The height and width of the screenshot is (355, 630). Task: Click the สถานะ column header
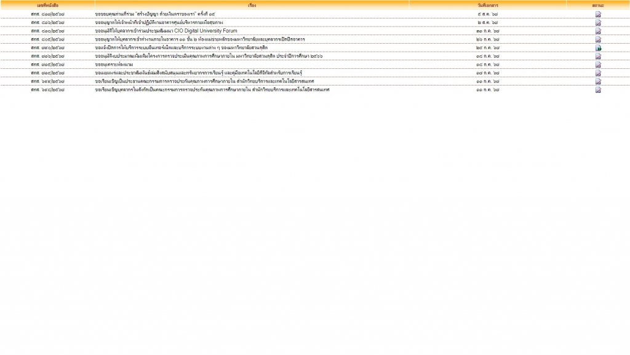point(598,5)
